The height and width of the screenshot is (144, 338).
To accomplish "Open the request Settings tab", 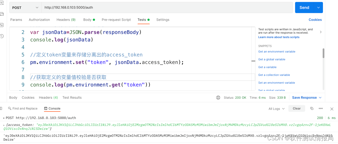I will (x=163, y=20).
